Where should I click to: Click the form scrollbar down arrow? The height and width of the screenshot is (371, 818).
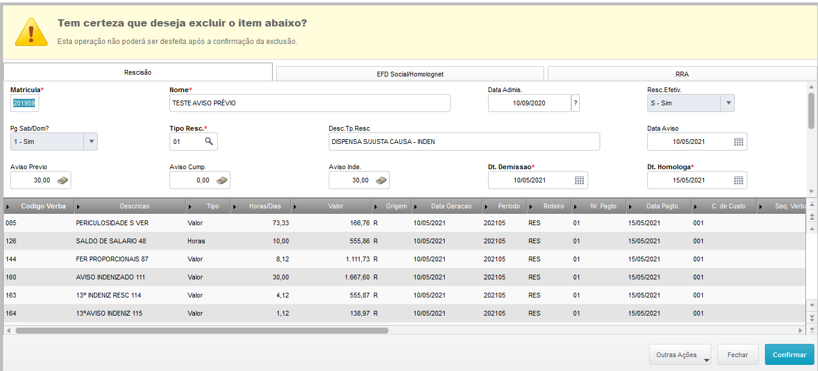pos(811,191)
